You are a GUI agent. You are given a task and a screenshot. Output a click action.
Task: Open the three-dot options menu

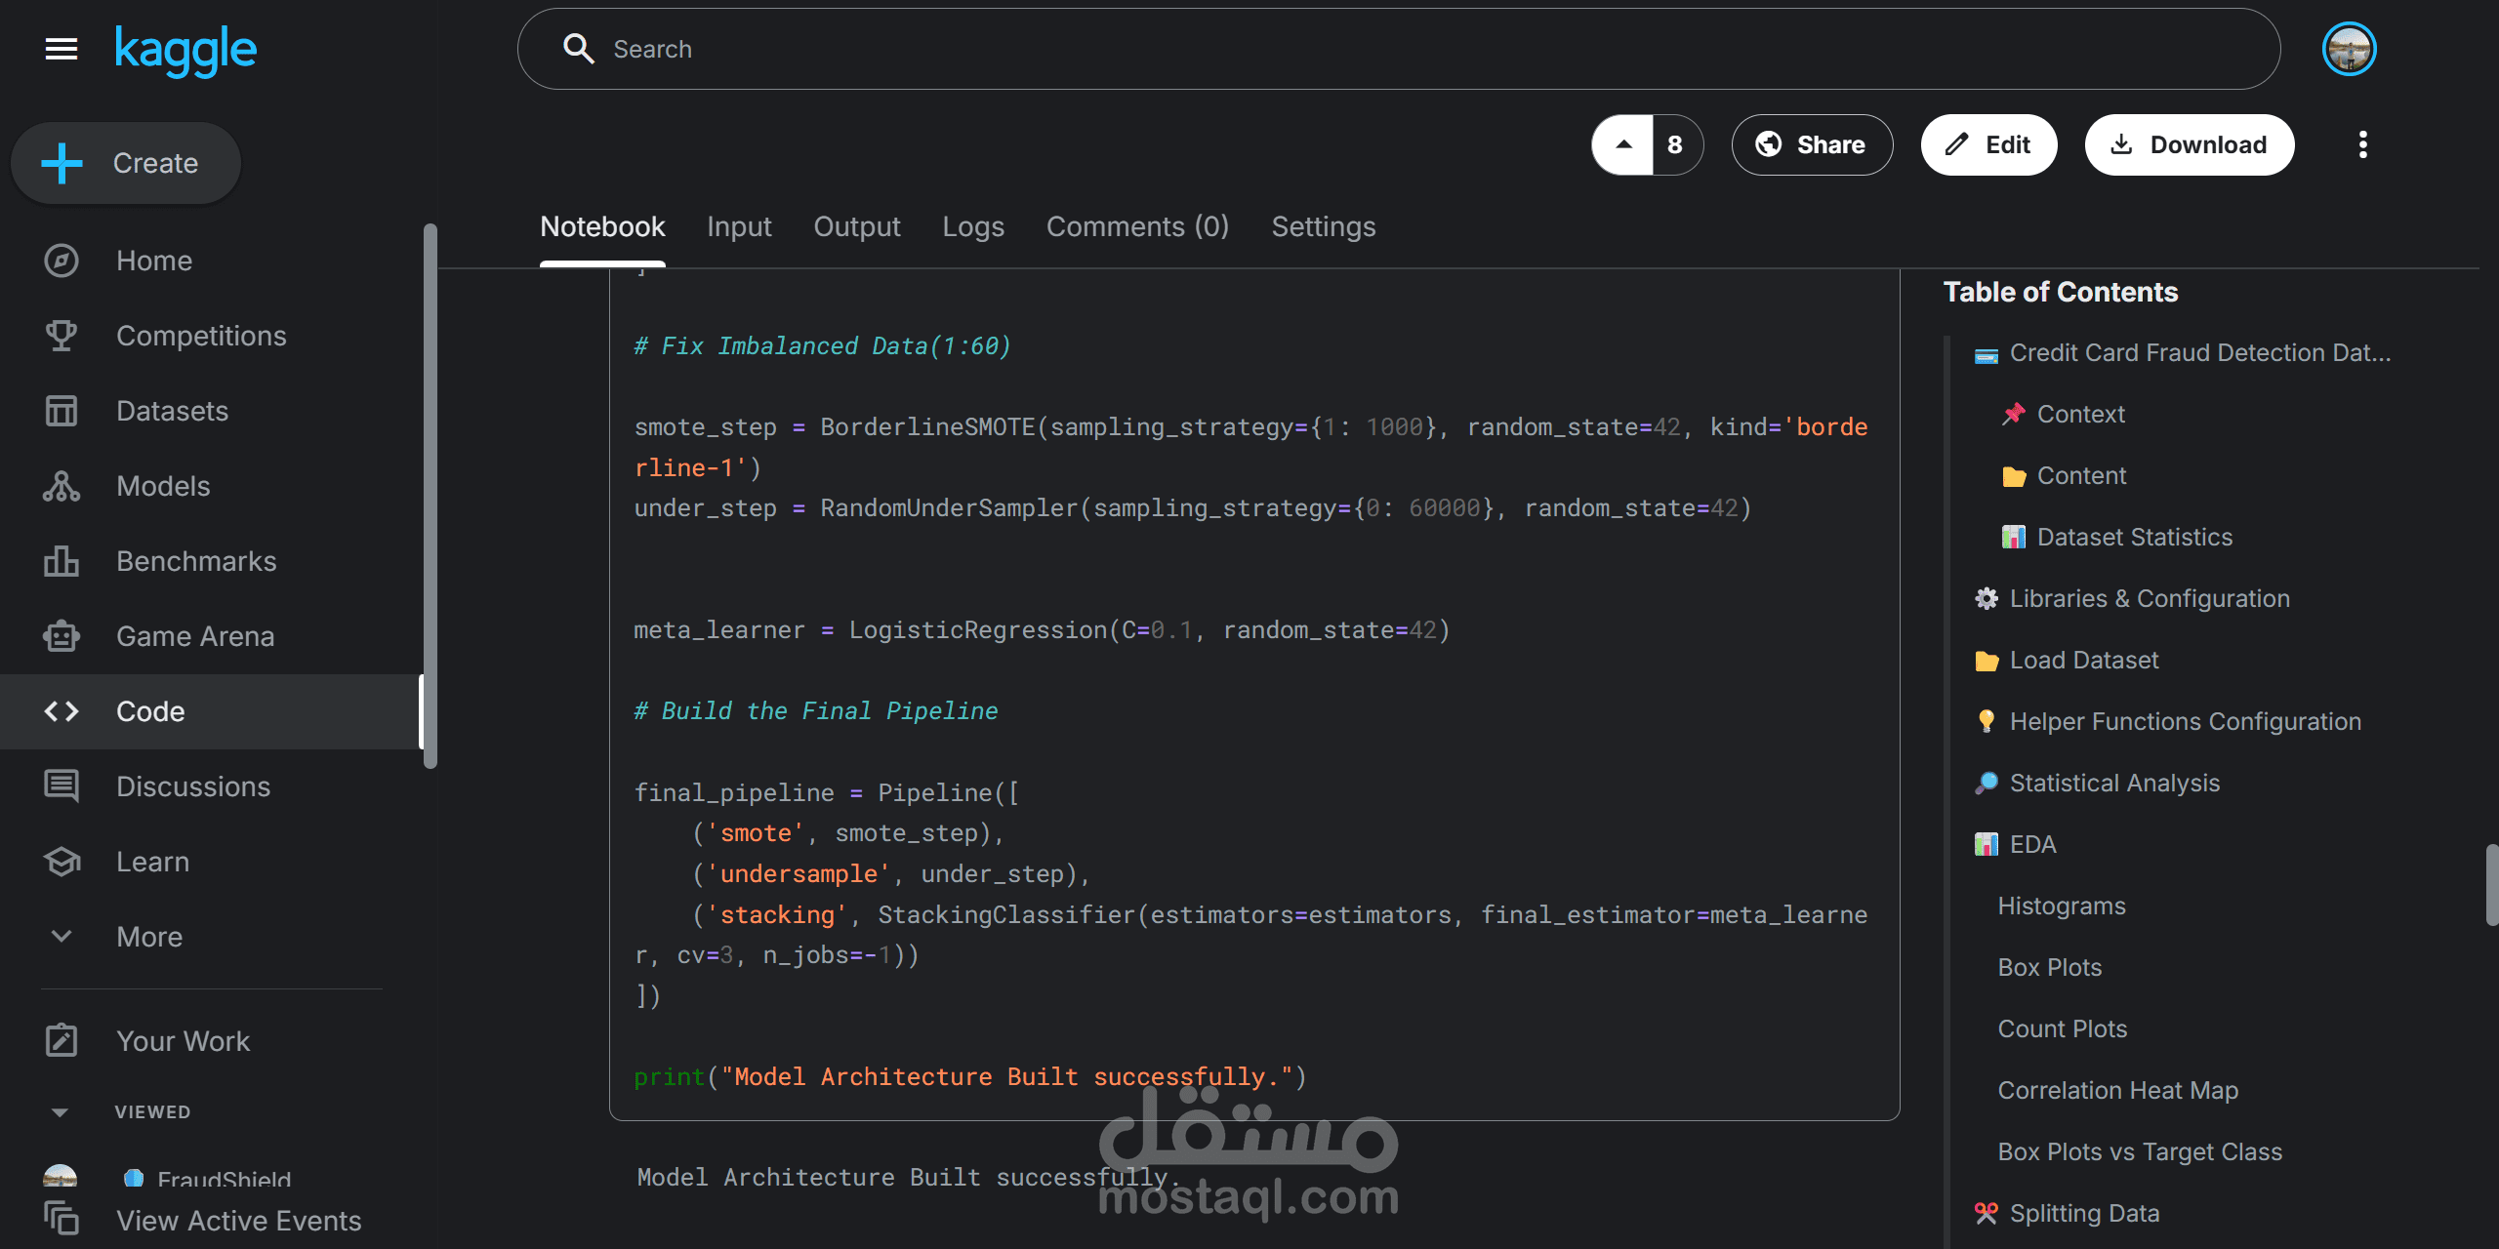(2362, 144)
